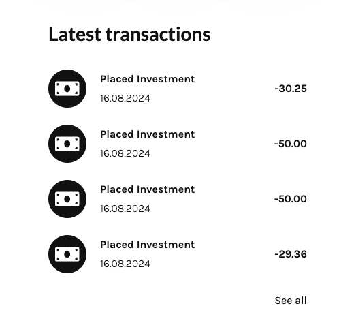Viewport: 356px width, 323px height.
Task: Click the lower -50.00 amount
Action: coord(291,199)
